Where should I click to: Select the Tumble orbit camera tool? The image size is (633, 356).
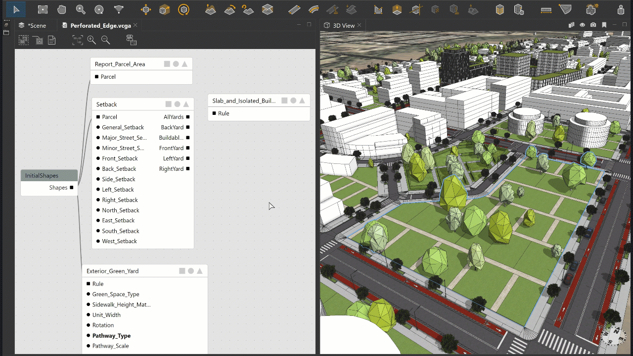[x=99, y=9]
